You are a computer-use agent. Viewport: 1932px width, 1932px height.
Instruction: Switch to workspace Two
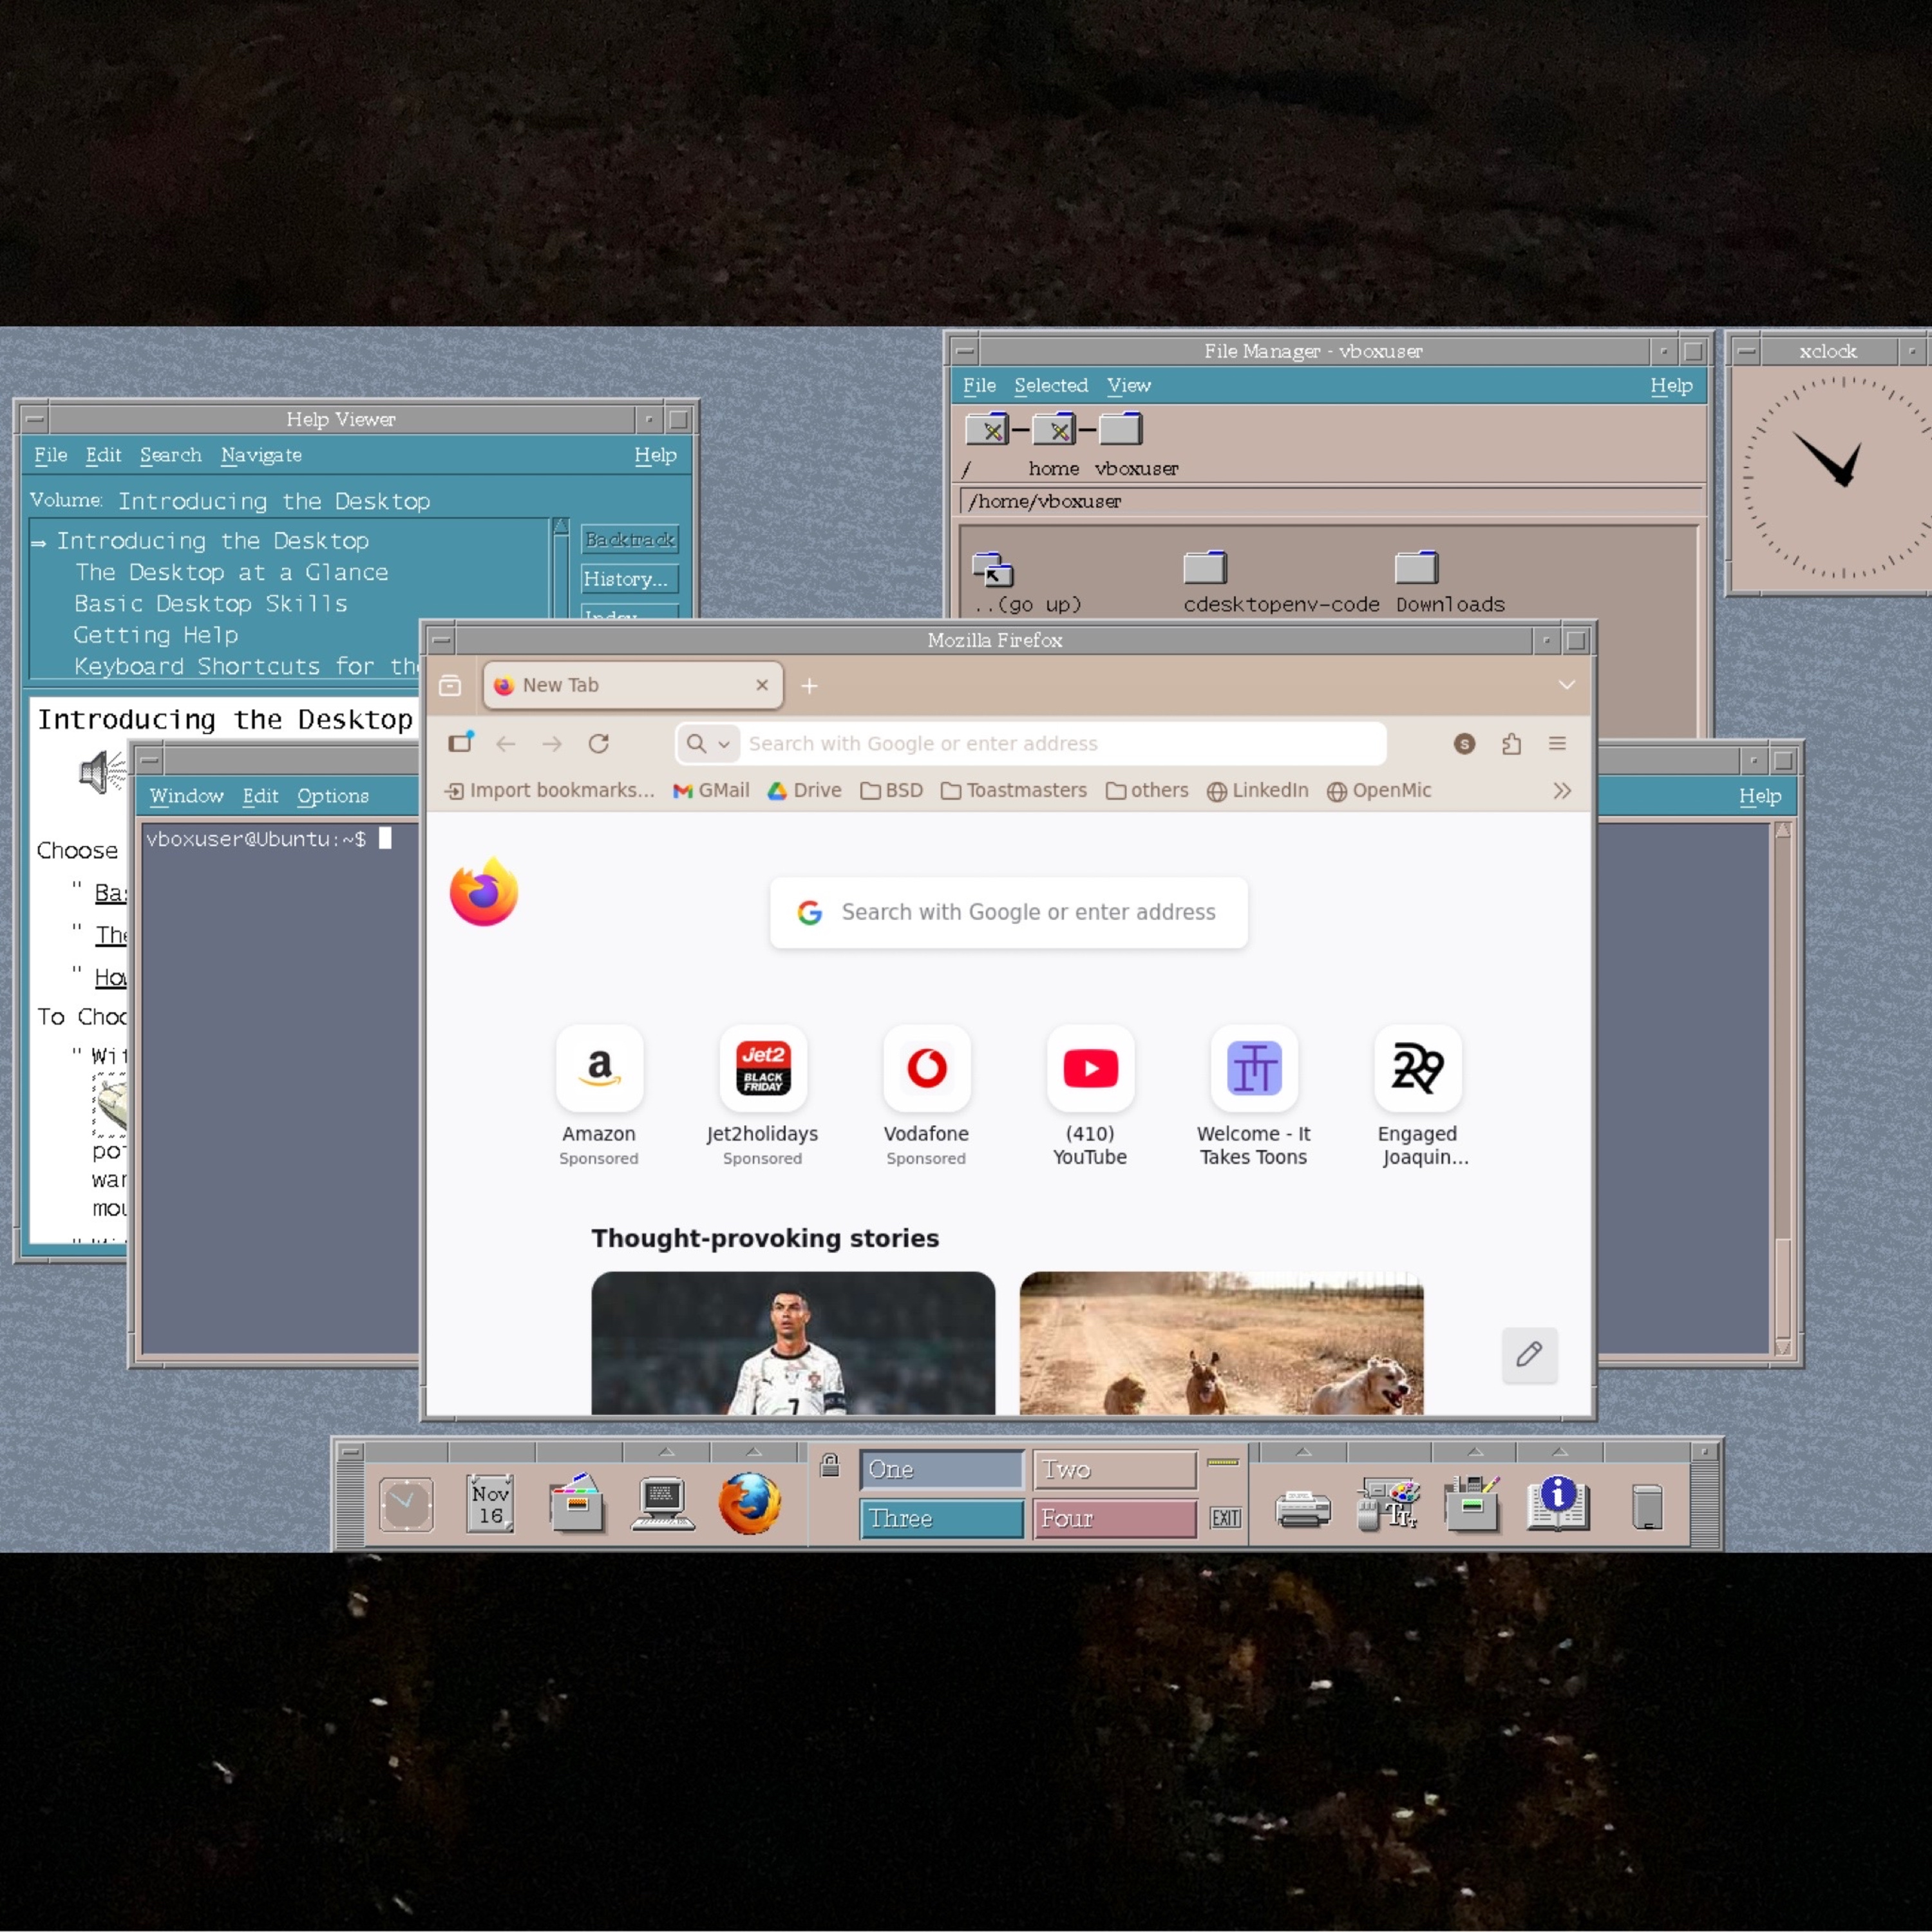(x=1114, y=1469)
